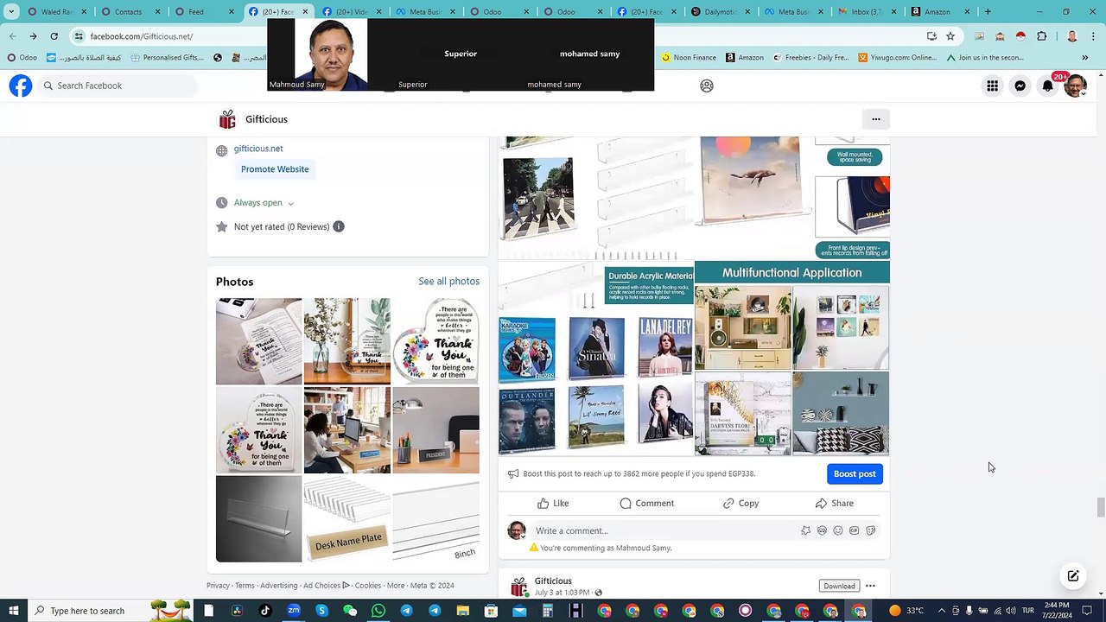
Task: Show info about Not yet rated reviews
Action: [339, 226]
